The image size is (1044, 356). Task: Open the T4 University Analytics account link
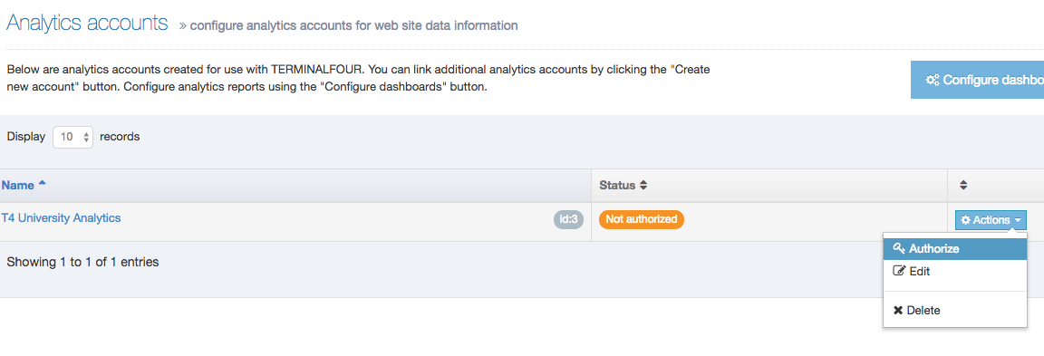62,217
